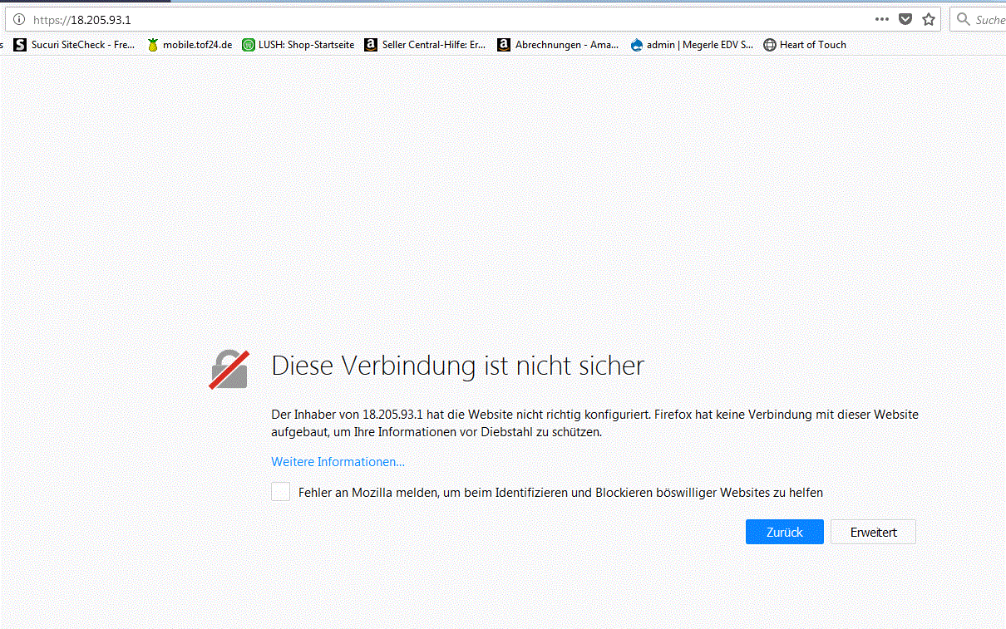Save page to Pocket icon

pos(905,19)
